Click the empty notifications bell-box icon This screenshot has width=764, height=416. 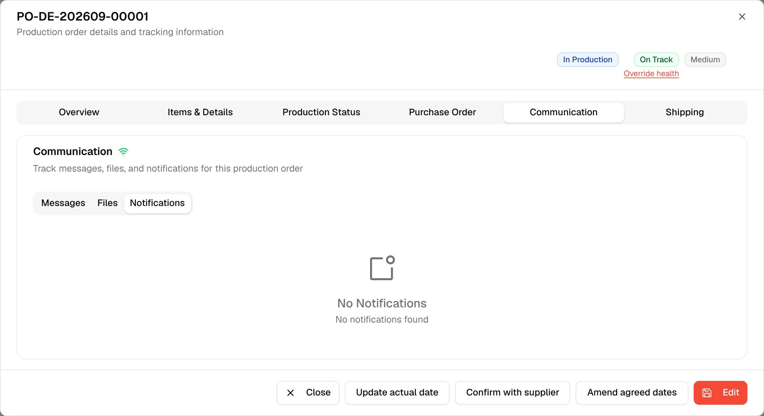(382, 268)
